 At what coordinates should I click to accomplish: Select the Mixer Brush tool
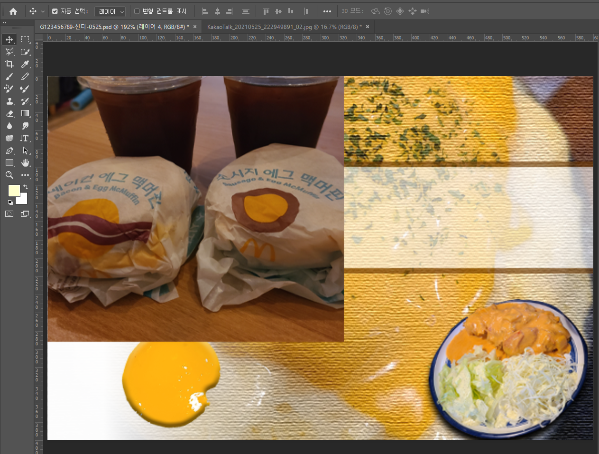[25, 89]
